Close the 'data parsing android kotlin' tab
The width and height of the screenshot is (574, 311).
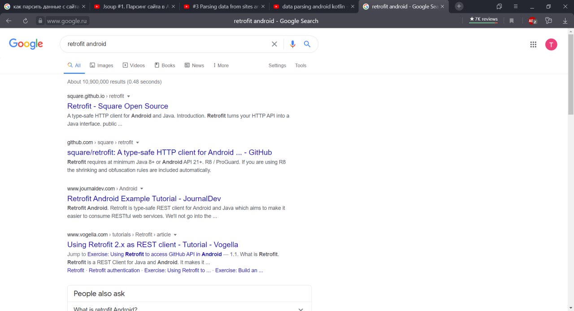[352, 6]
